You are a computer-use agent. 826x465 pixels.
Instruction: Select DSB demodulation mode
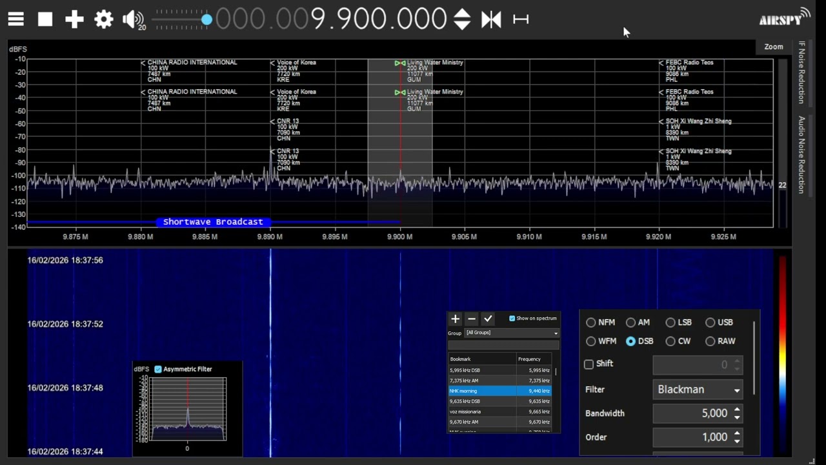pos(630,341)
